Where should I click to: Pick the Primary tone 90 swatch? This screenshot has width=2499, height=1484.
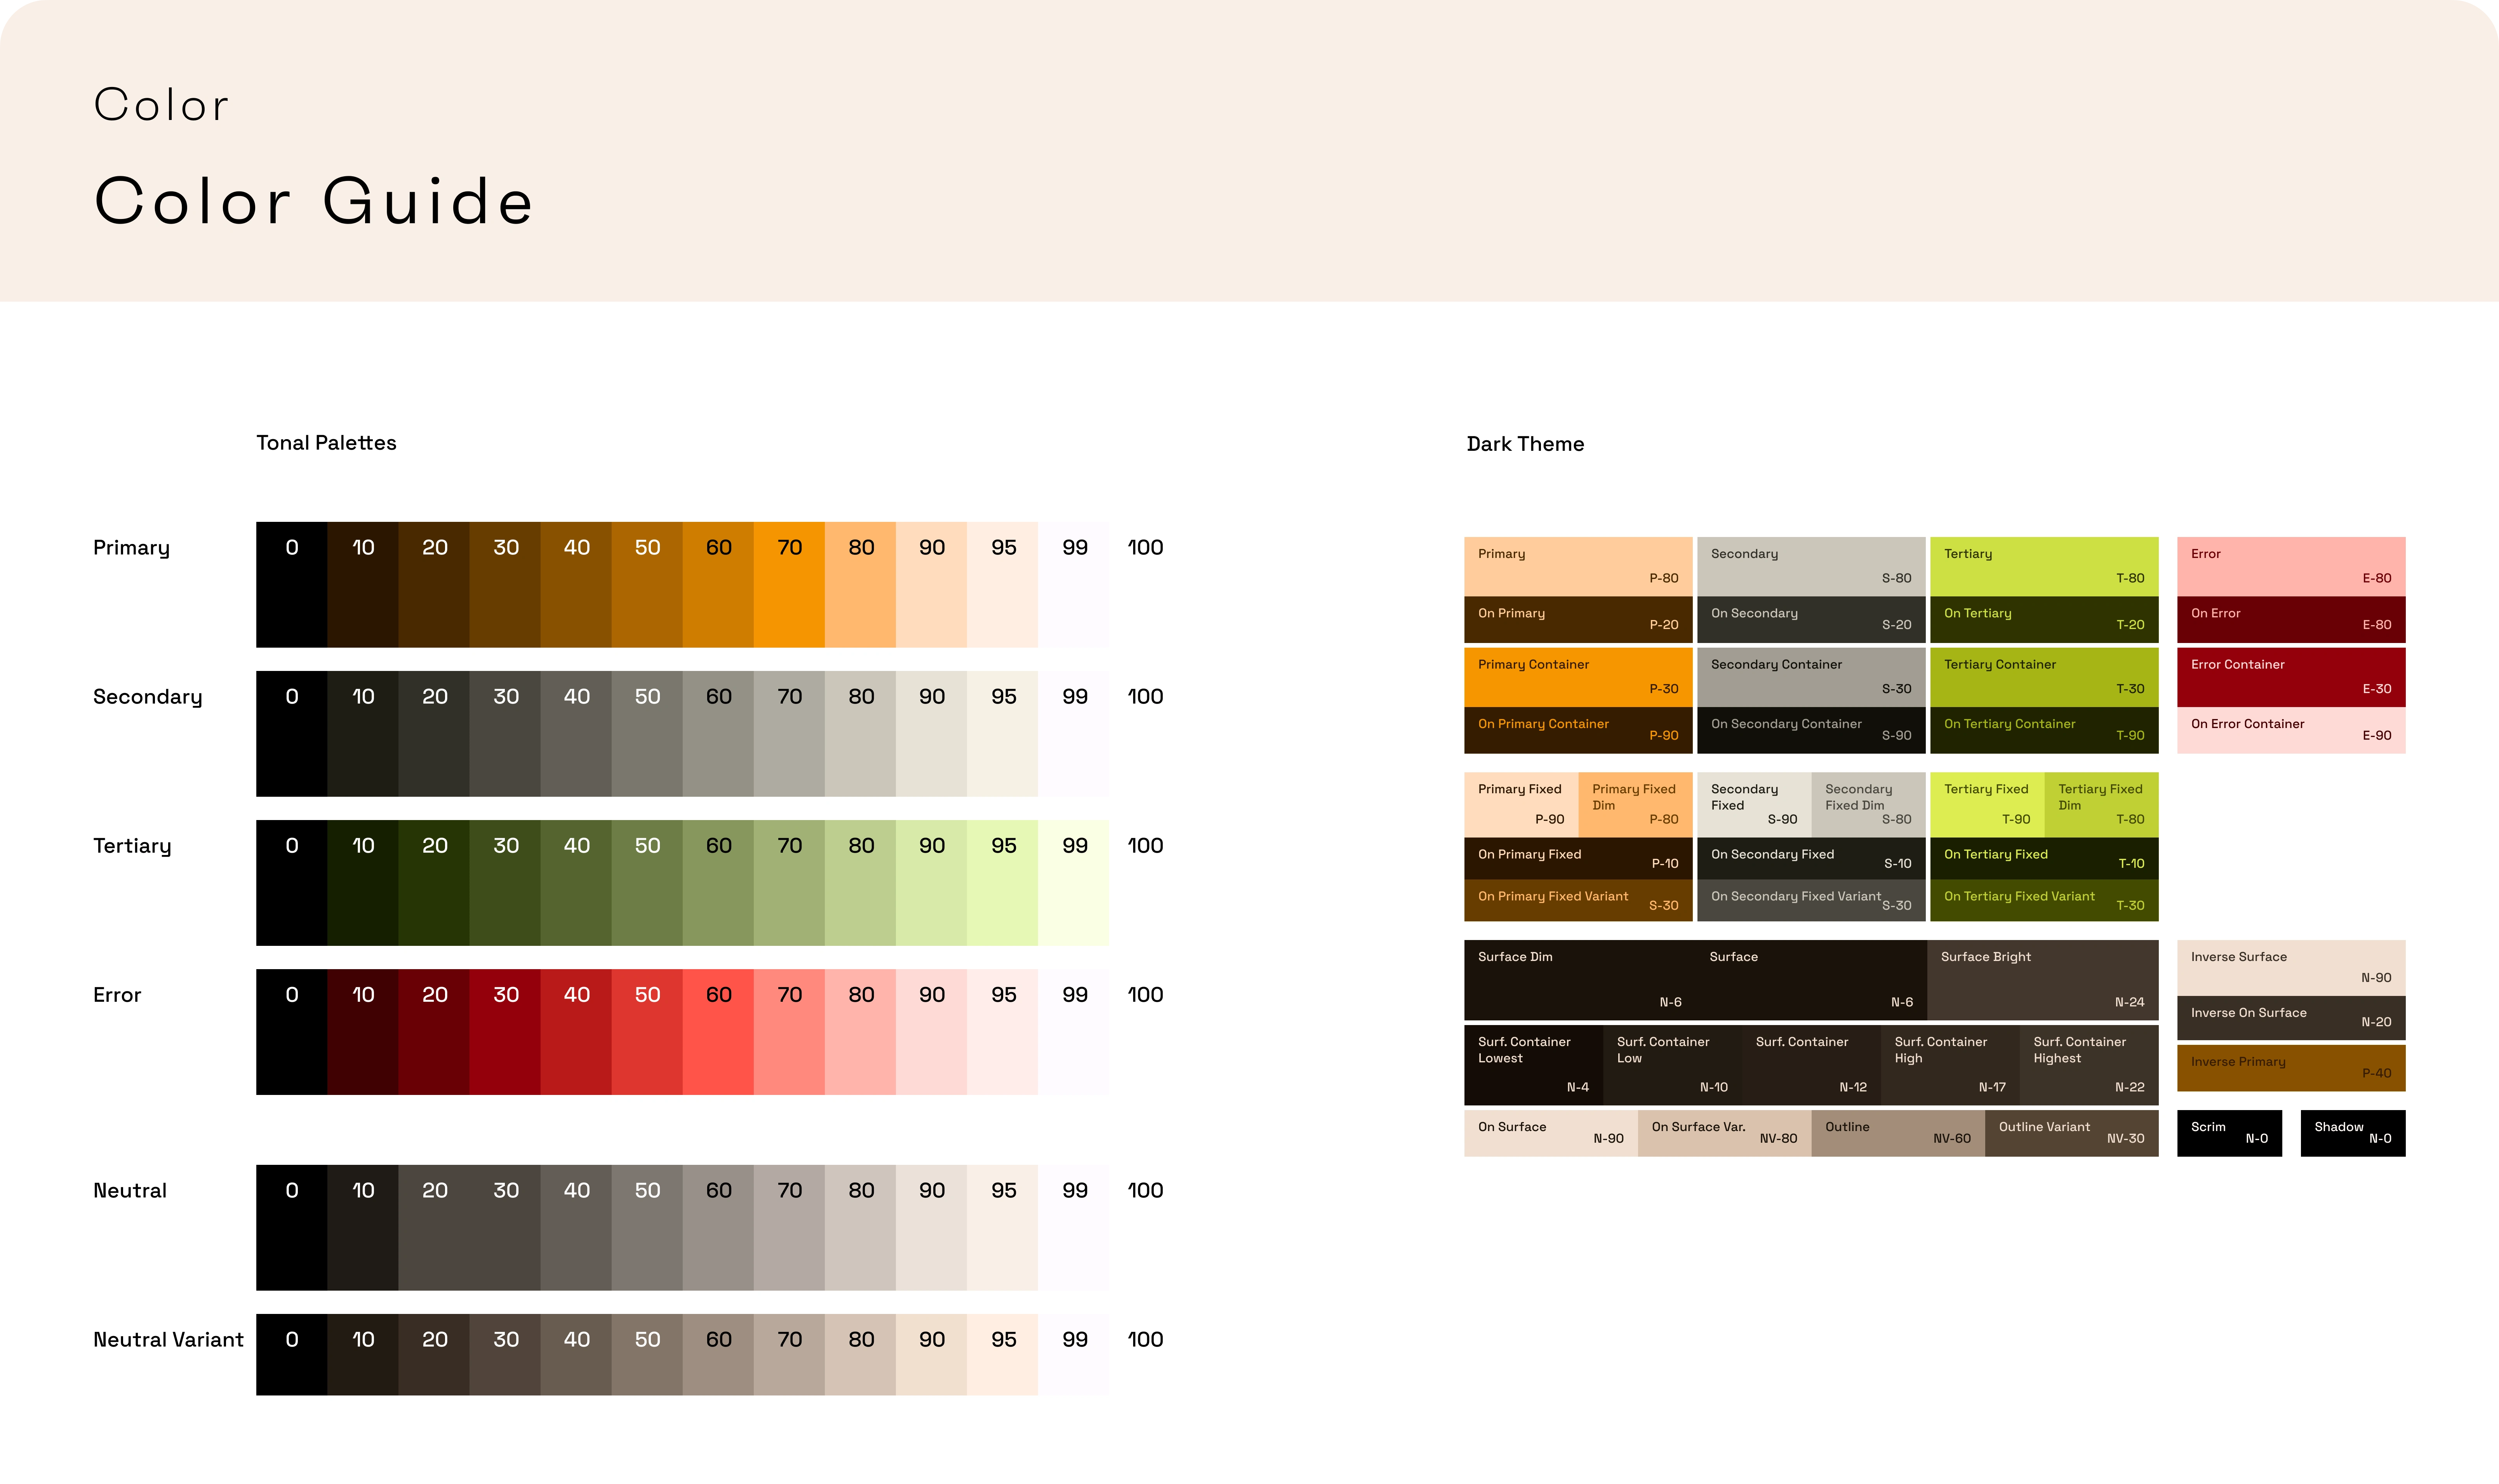click(x=931, y=584)
